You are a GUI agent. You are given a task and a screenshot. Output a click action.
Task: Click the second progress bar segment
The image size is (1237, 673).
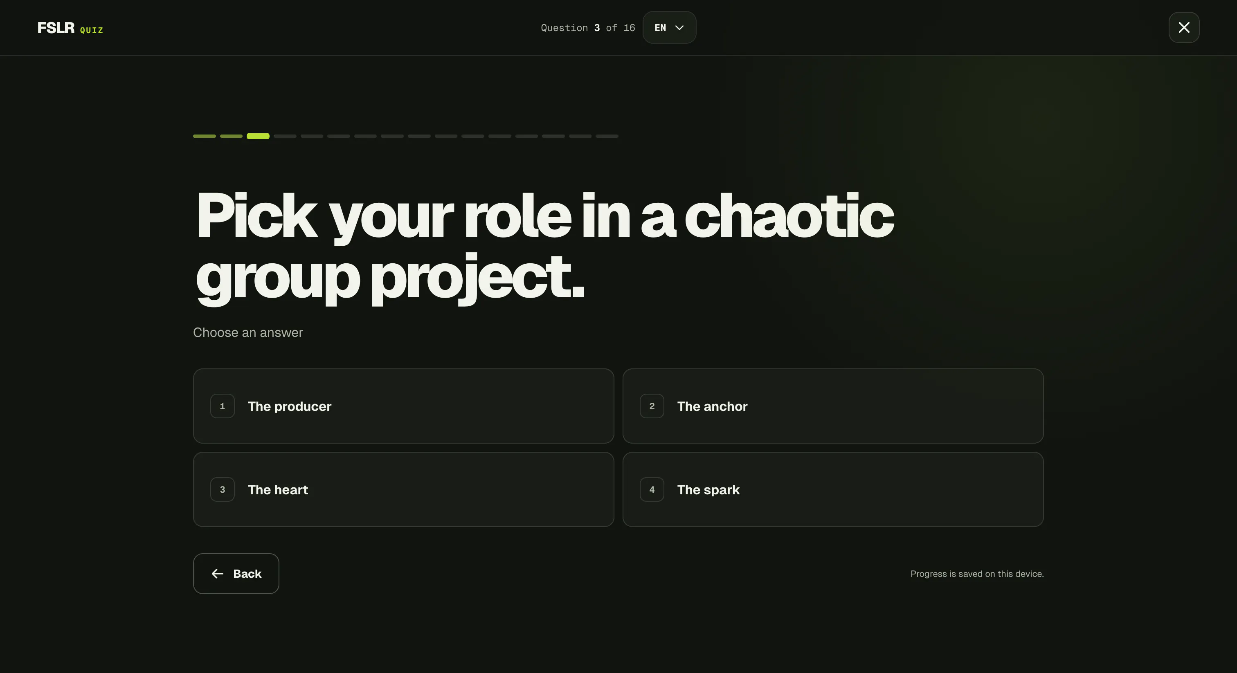pos(231,136)
